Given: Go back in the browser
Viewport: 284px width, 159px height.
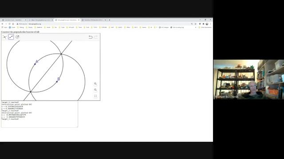Looking at the screenshot, I should pos(2,24).
